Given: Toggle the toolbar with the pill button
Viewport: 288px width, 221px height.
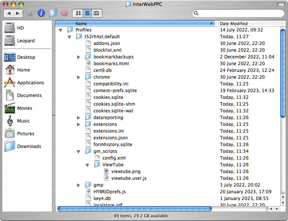Looking at the screenshot, I should [x=281, y=4].
